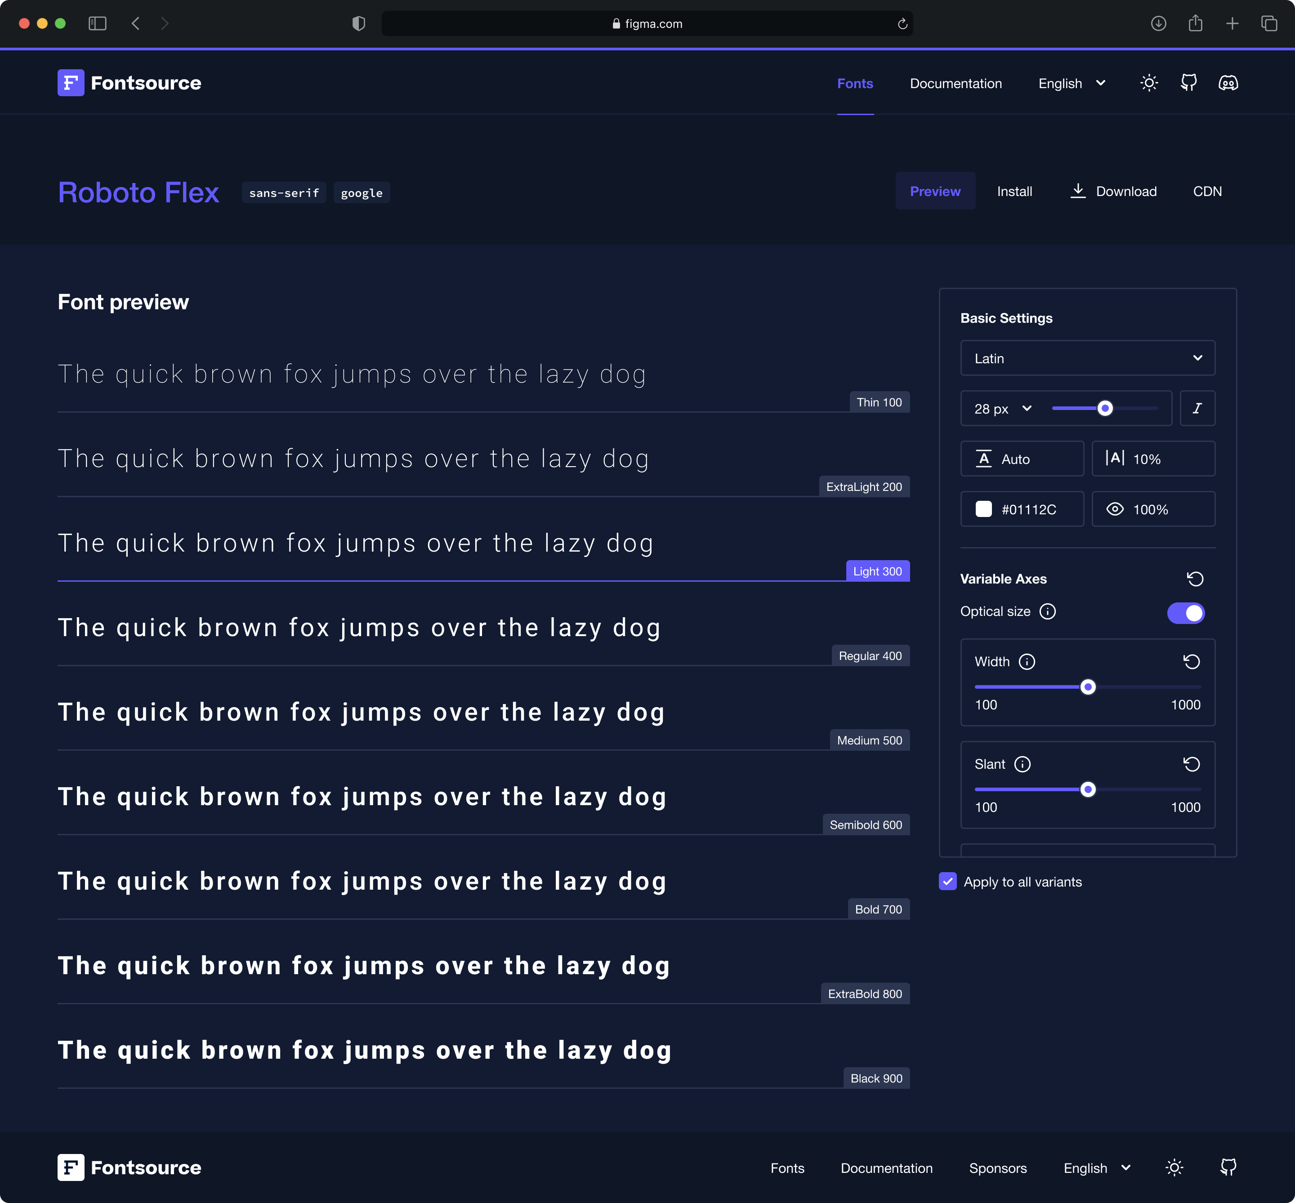Open the English language dropdown in header
Image resolution: width=1295 pixels, height=1203 pixels.
tap(1072, 83)
